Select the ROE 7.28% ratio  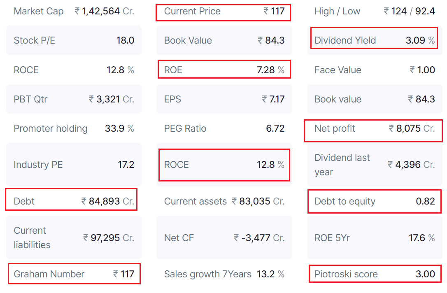click(x=224, y=70)
